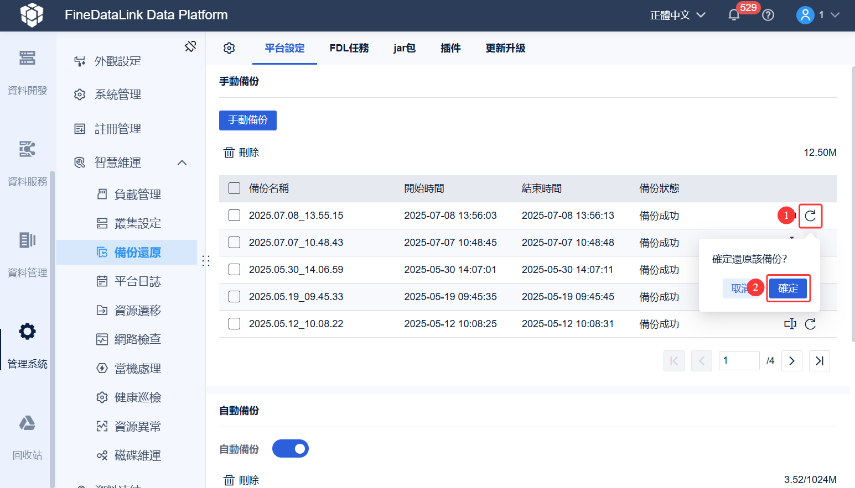Open 平台日誌 in the sidebar
Screen dimensions: 855x488
(138, 282)
